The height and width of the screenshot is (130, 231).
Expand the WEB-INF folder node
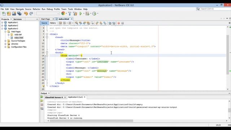tap(9, 35)
